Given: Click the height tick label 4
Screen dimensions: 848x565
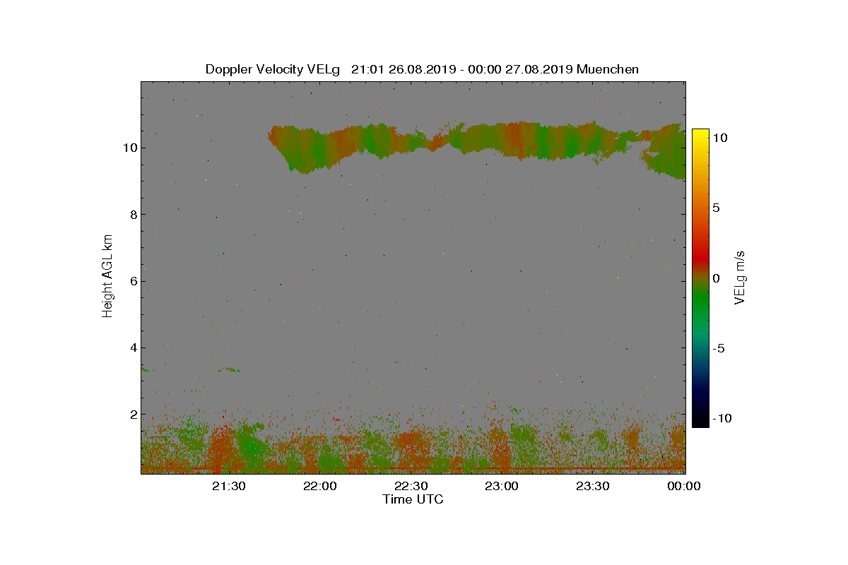Looking at the screenshot, I should click(133, 347).
